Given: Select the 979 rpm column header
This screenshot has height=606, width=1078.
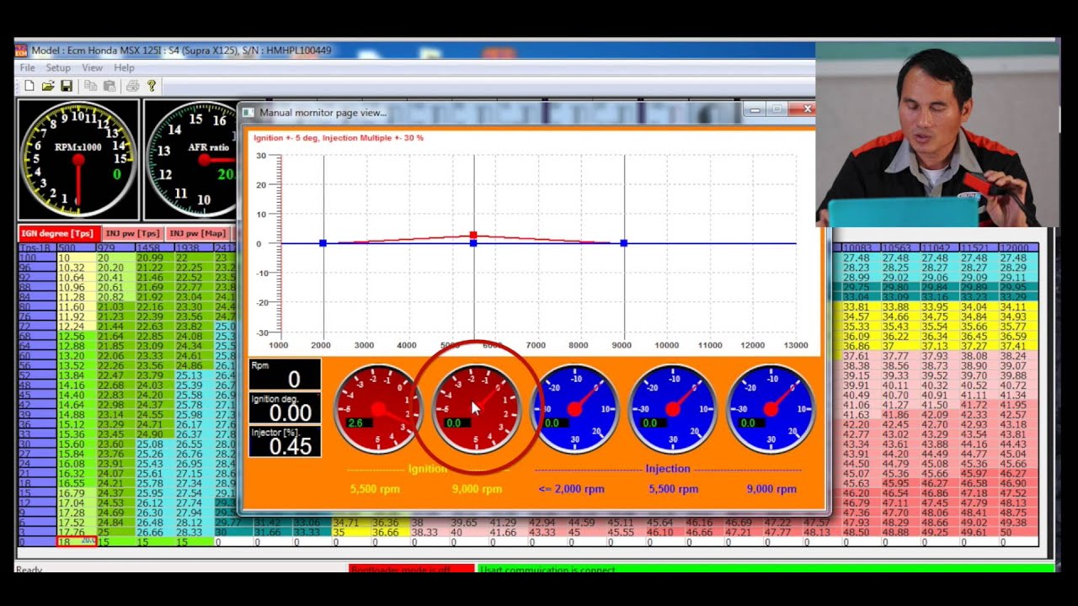Looking at the screenshot, I should pyautogui.click(x=115, y=248).
